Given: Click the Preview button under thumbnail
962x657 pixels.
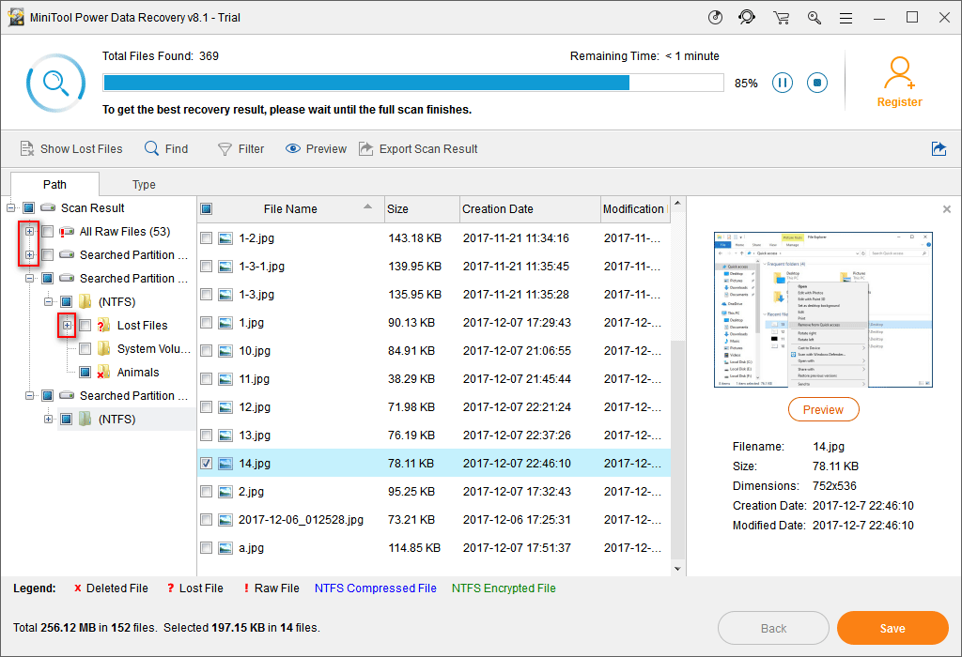Looking at the screenshot, I should coord(823,410).
